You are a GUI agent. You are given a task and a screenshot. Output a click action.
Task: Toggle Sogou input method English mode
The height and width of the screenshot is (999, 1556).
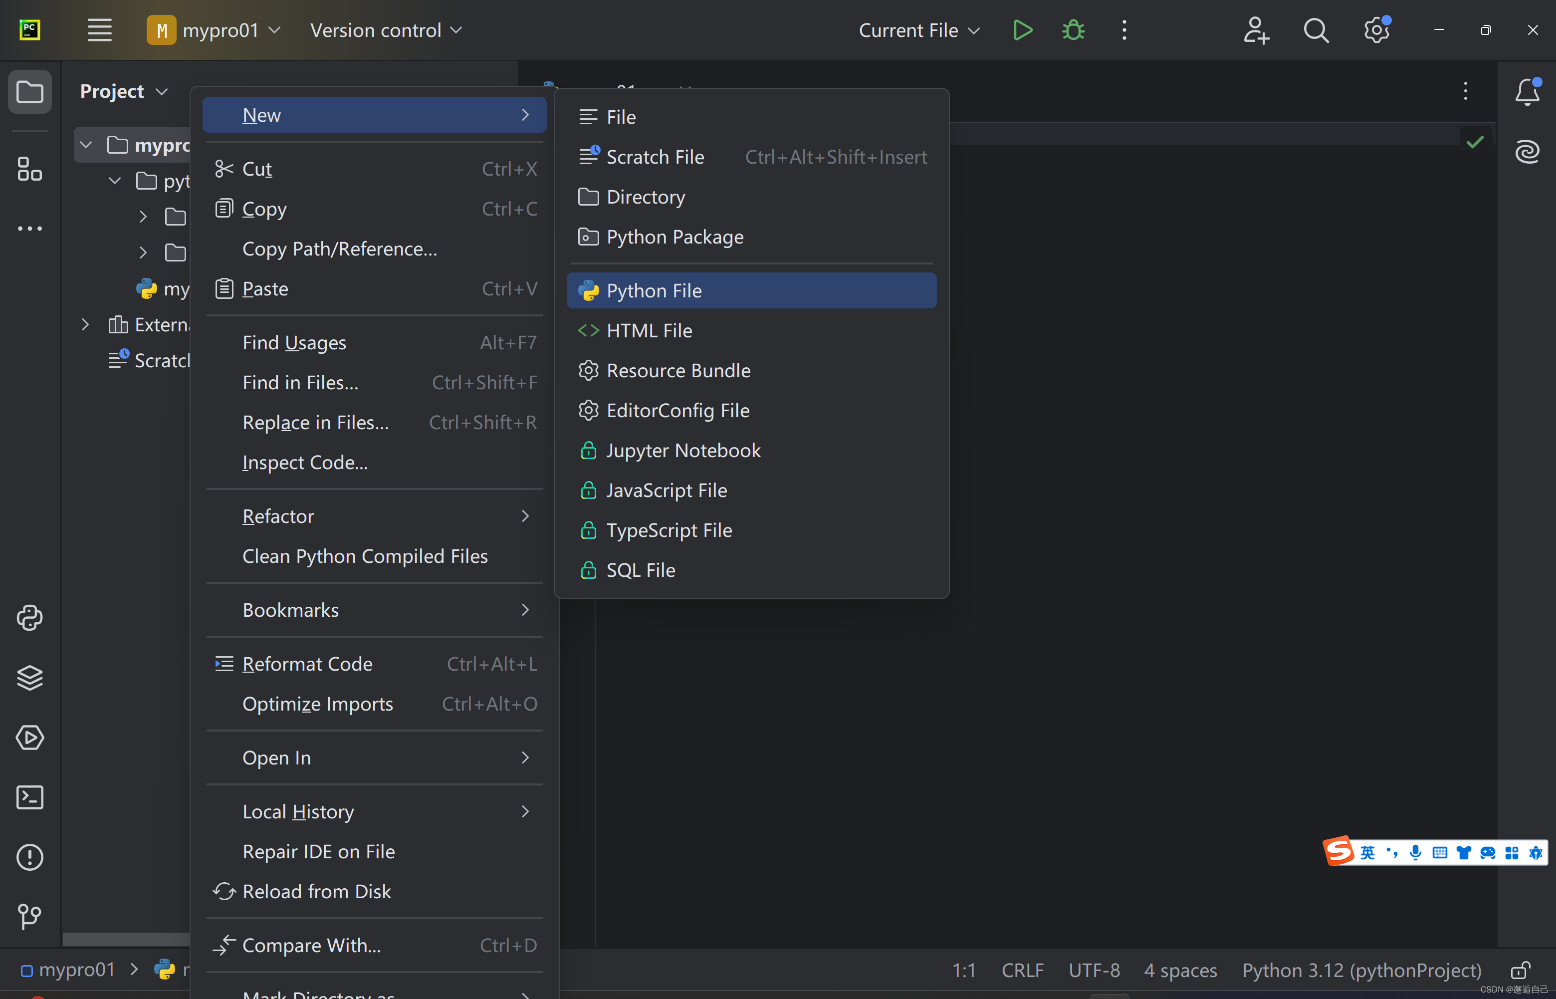click(x=1367, y=852)
